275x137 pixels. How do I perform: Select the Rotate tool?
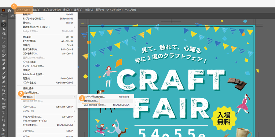click(4, 95)
